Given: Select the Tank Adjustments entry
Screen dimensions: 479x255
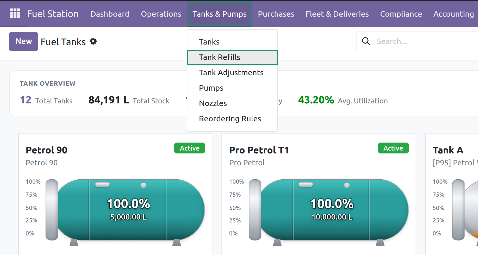Looking at the screenshot, I should 232,73.
